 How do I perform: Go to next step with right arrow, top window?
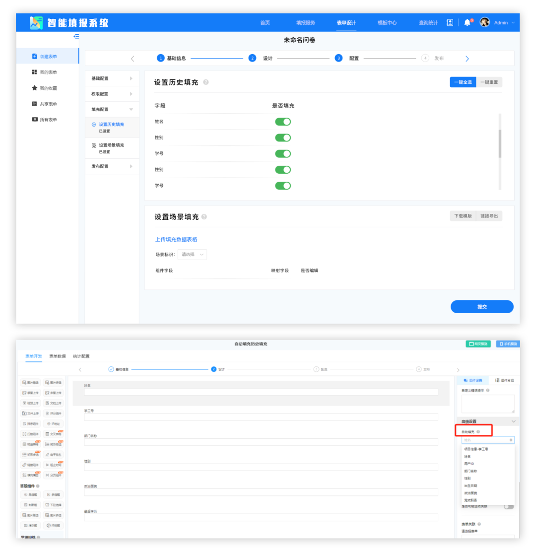(467, 59)
